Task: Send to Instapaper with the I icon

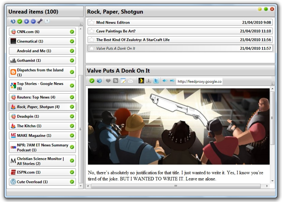Action: pyautogui.click(x=149, y=81)
